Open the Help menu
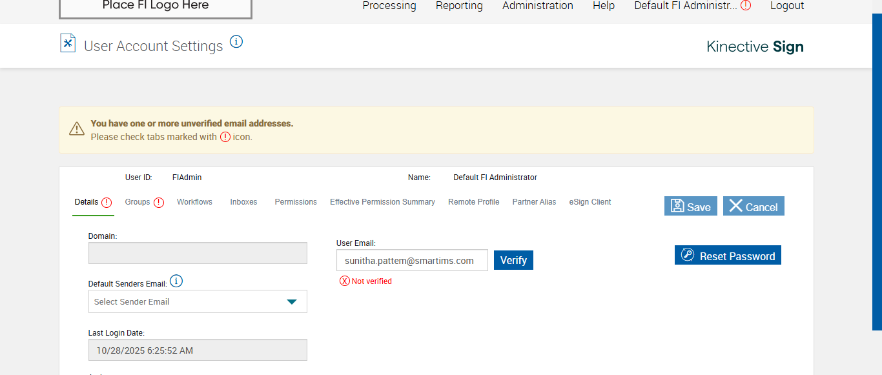 [x=604, y=5]
